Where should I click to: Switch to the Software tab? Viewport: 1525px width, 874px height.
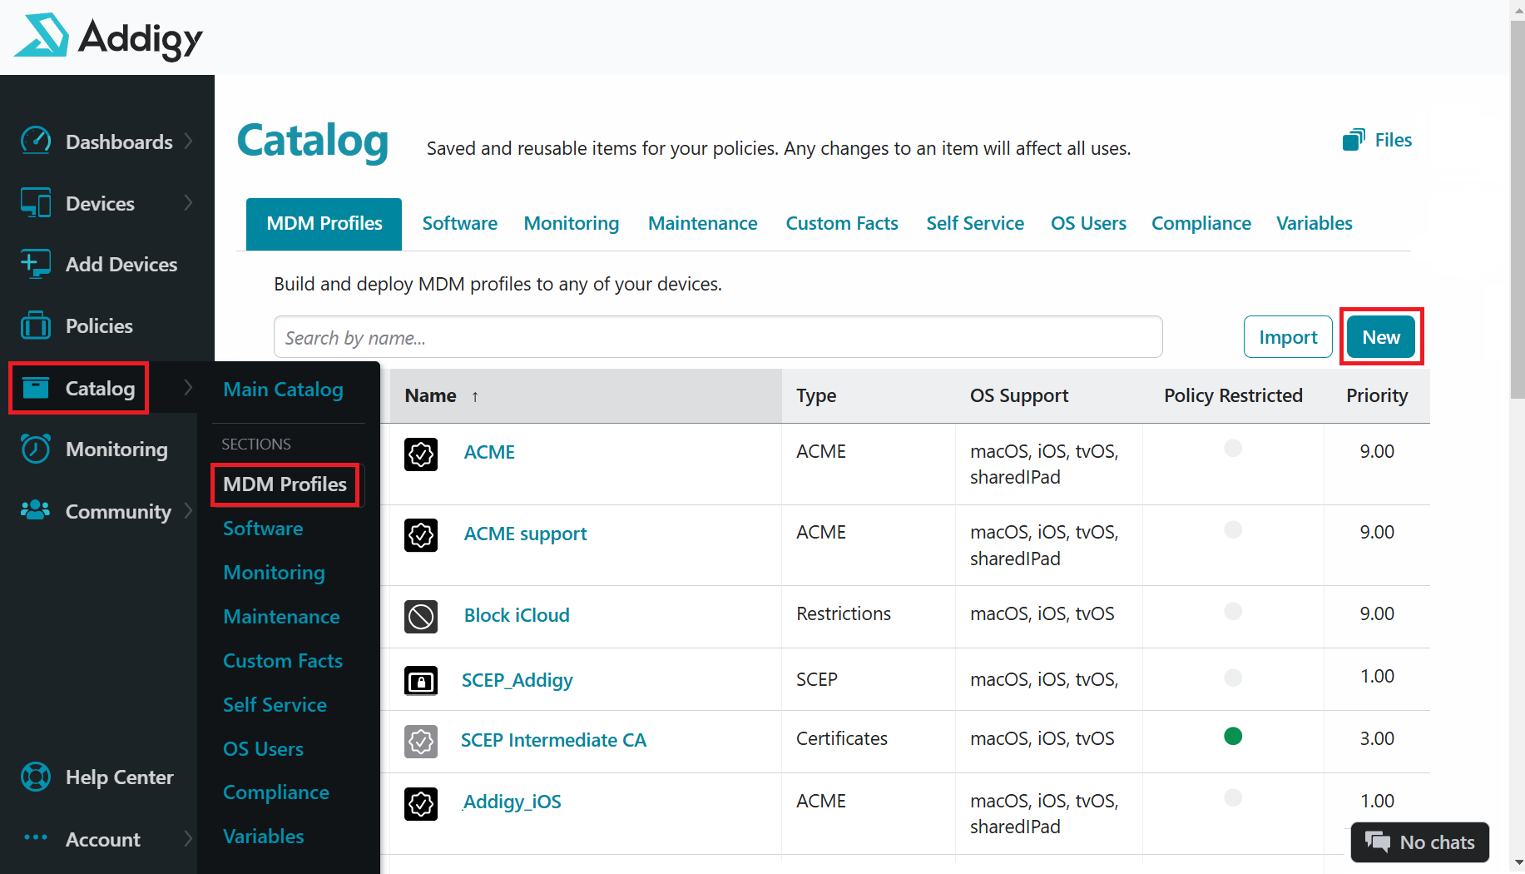tap(459, 223)
